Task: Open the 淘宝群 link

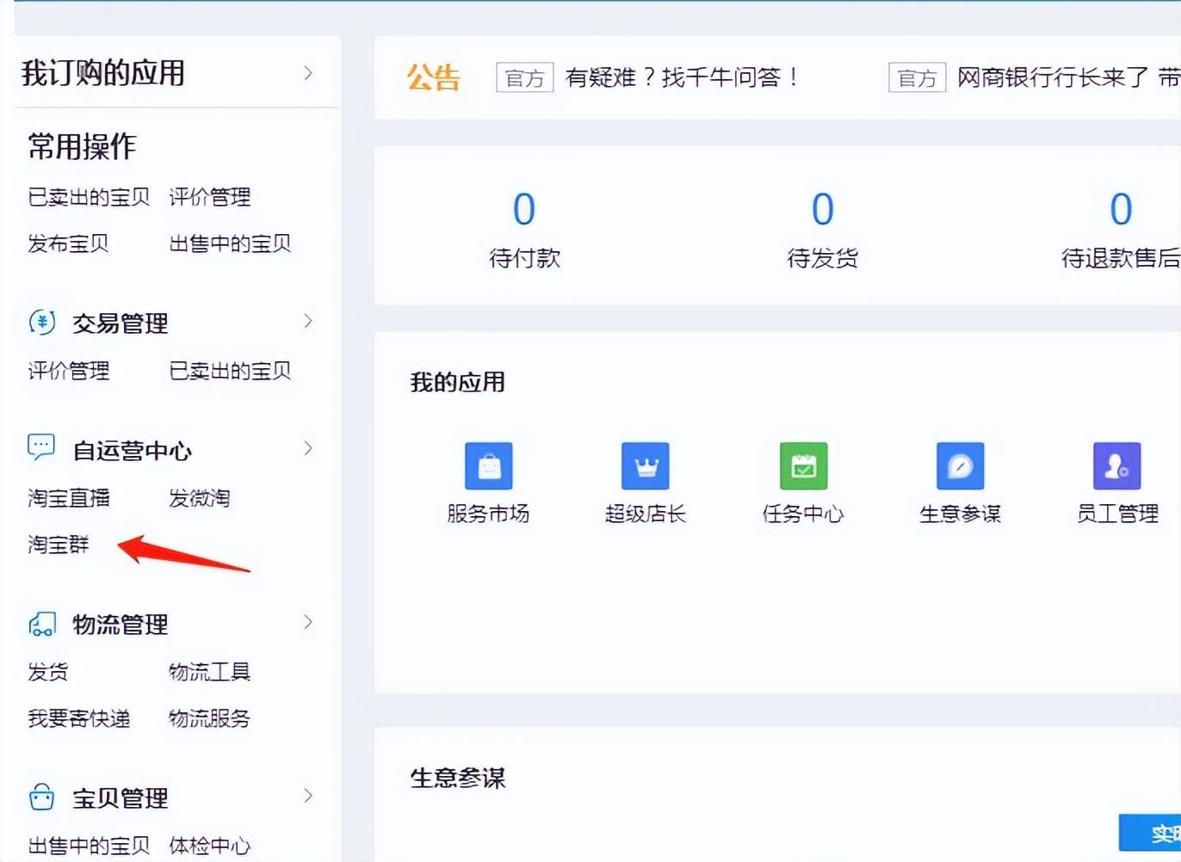Action: pyautogui.click(x=59, y=545)
